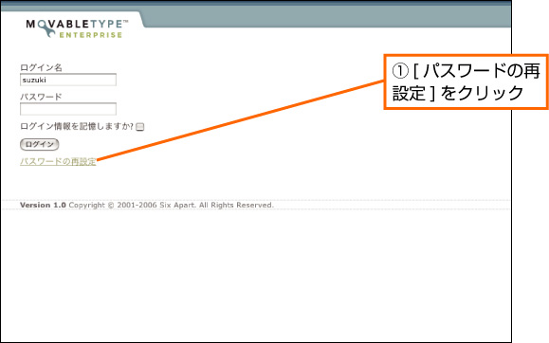Click the orange callout connector line
The height and width of the screenshot is (343, 549).
[240, 120]
